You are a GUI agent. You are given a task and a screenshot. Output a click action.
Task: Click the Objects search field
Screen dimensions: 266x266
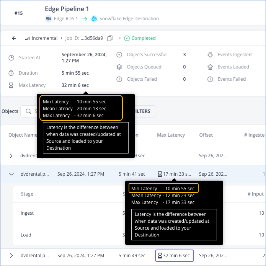coord(29,111)
